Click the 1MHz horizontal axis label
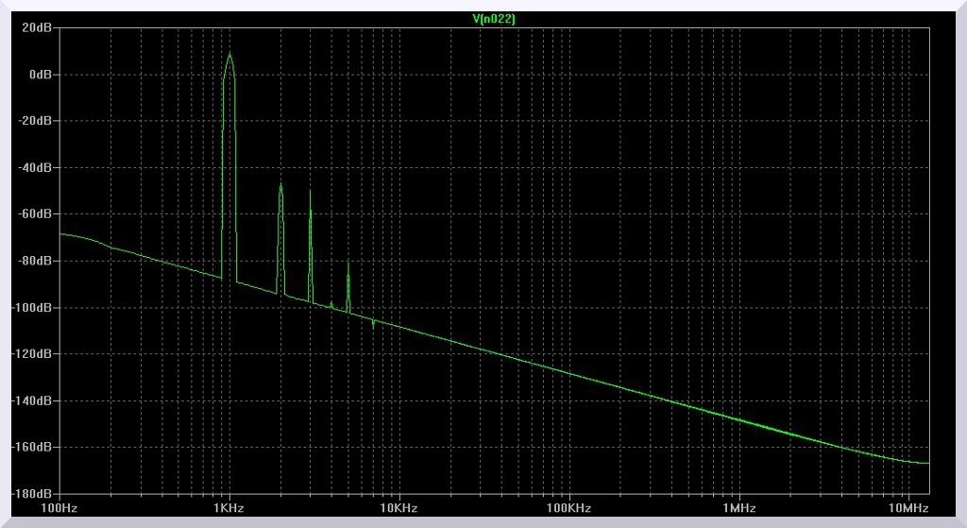967x528 pixels. coord(738,509)
